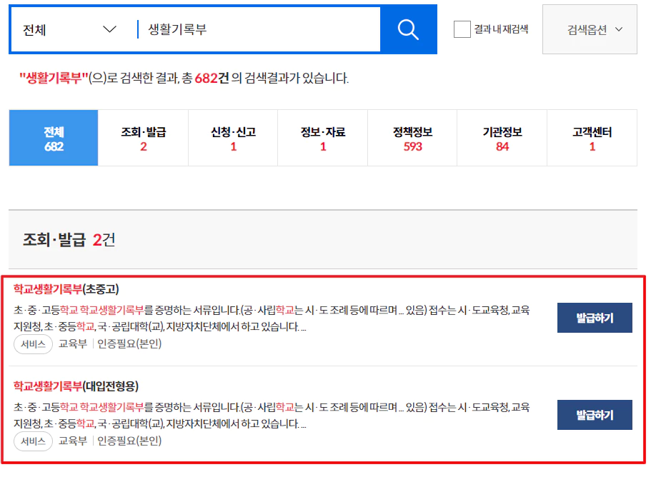Select the '전체 682' tab

click(x=53, y=138)
